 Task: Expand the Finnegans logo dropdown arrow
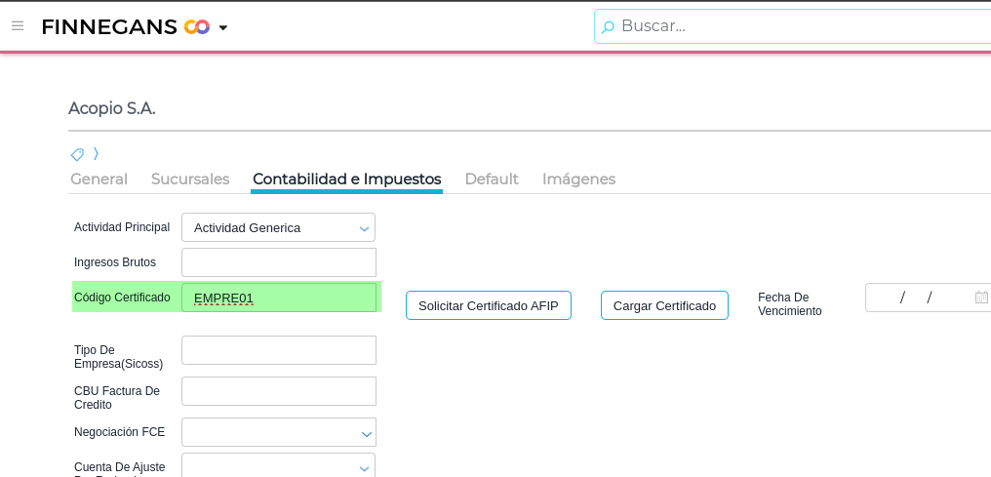point(223,27)
